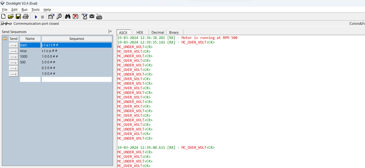This screenshot has width=365, height=168.
Task: Switch to the HEX tab
Action: click(140, 32)
